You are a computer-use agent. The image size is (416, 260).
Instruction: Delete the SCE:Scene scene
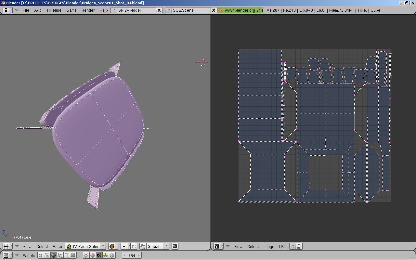pyautogui.click(x=214, y=10)
